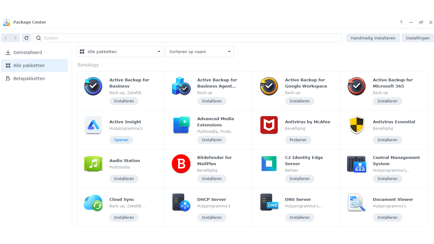Click the Cloud Sync cloud icon
Viewport: 434px width, 244px height.
click(93, 203)
